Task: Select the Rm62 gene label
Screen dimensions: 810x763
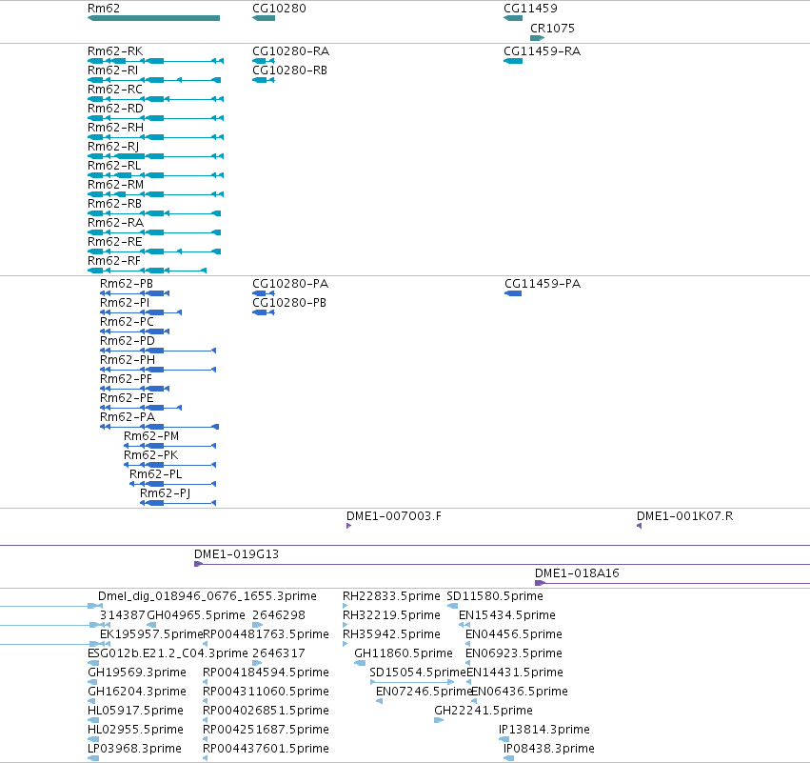Action: click(x=104, y=9)
